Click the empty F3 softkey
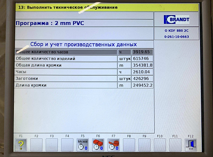This screenshot has height=157, width=213. pos(52,145)
